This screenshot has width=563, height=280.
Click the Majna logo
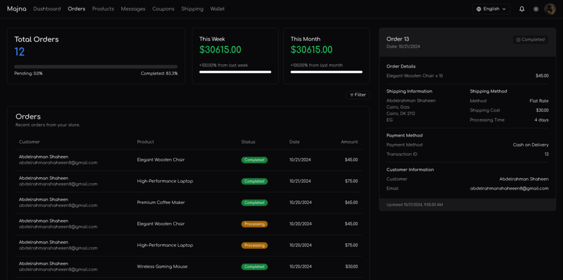17,9
